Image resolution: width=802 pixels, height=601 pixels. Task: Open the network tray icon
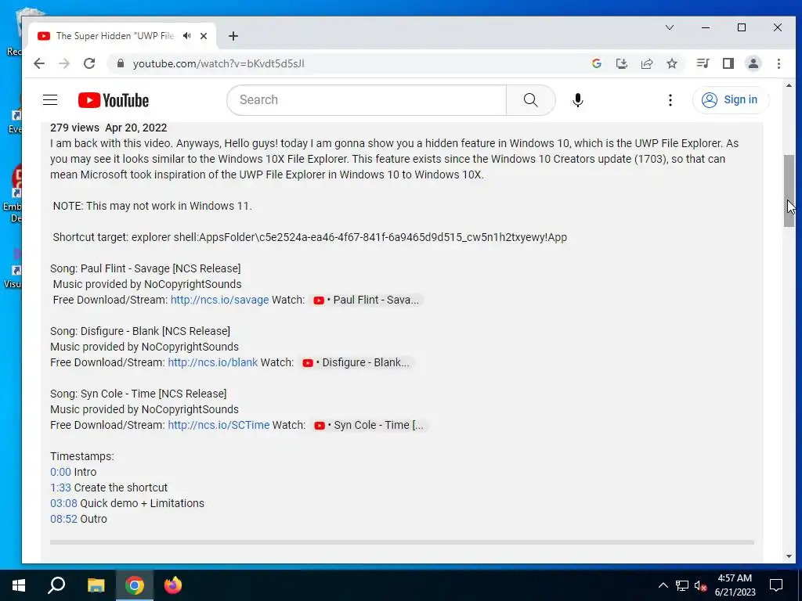click(x=682, y=585)
